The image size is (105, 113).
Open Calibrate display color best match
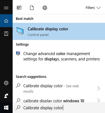pos(59,31)
